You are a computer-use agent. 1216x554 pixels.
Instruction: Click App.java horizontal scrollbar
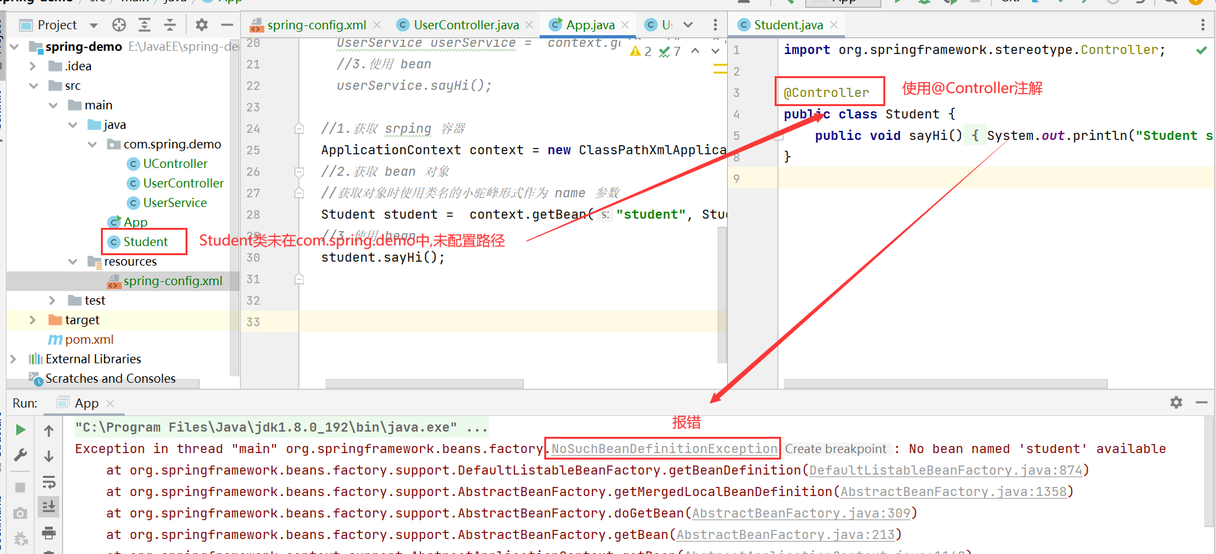tap(424, 384)
